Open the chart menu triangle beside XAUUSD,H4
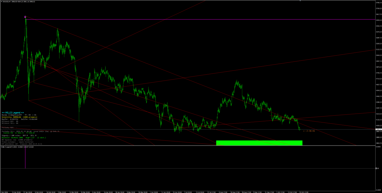 coord(1,1)
